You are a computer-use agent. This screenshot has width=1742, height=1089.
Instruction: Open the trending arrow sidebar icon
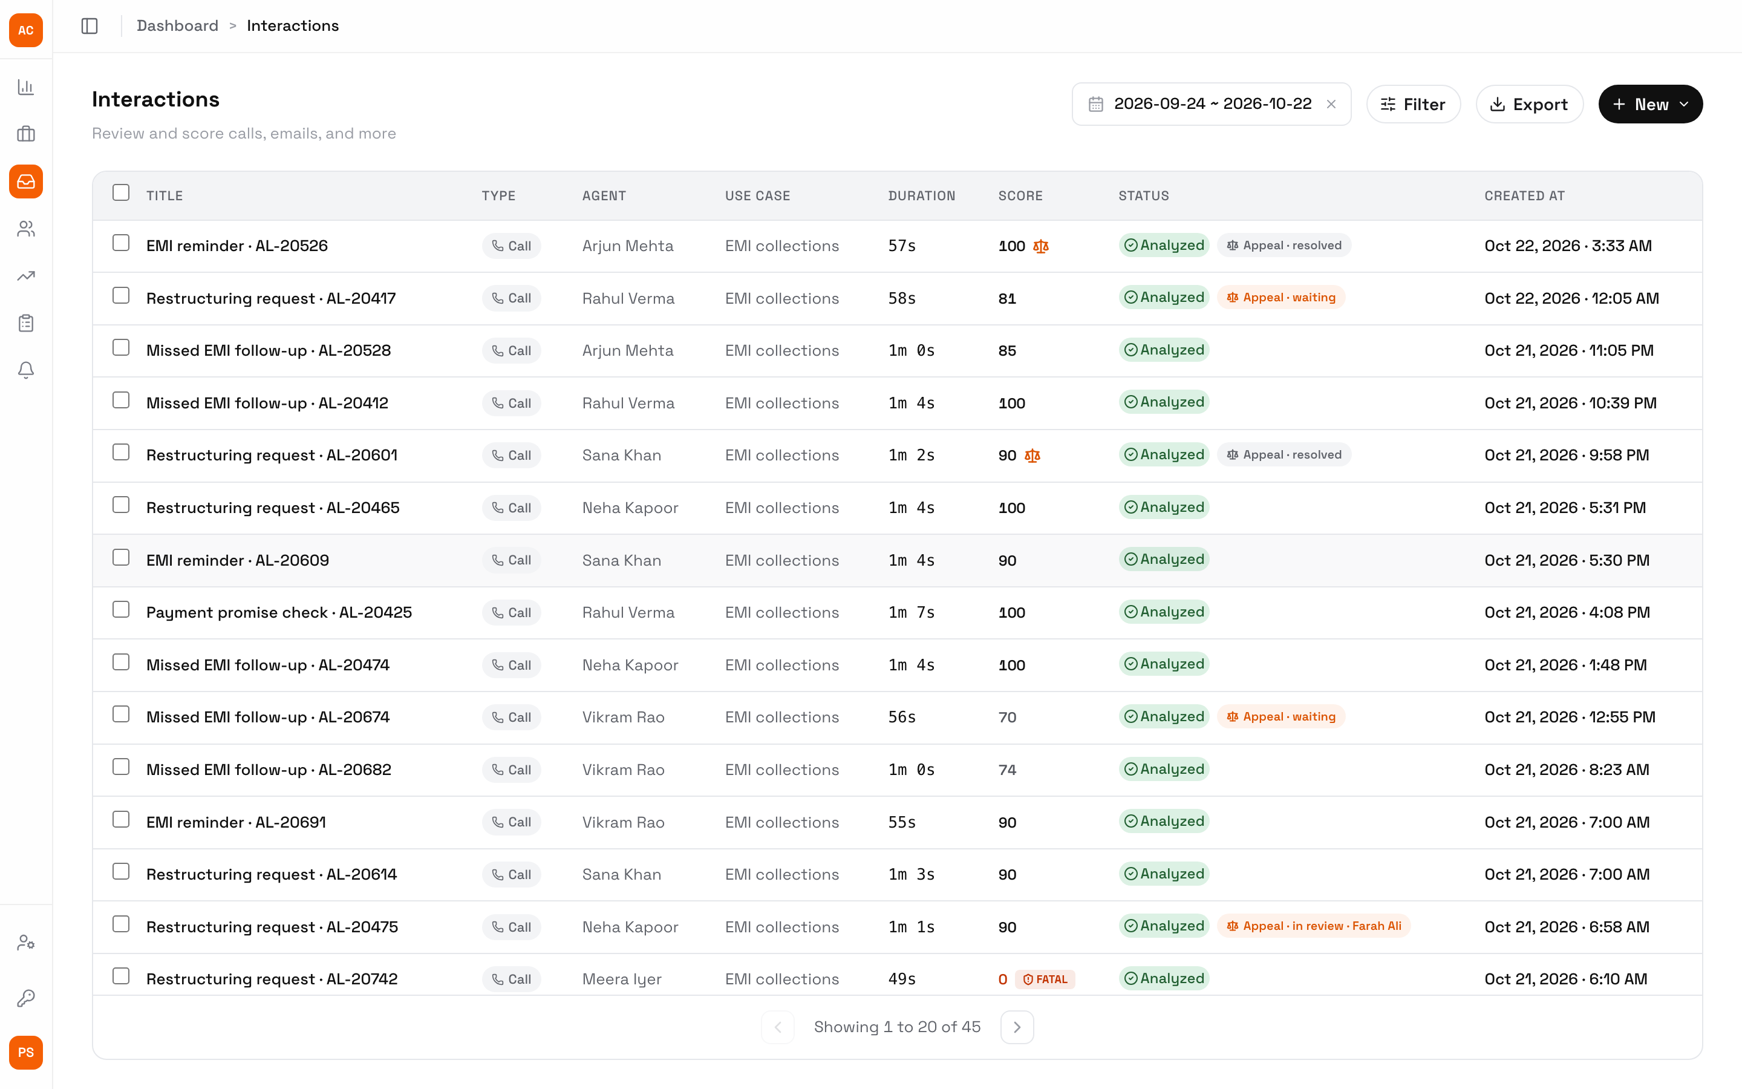[x=26, y=276]
